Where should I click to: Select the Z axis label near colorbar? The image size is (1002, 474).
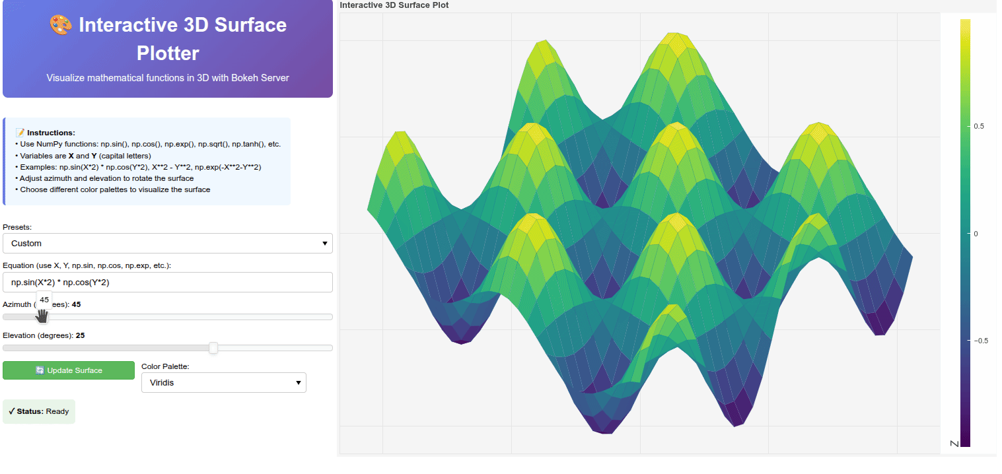point(953,444)
